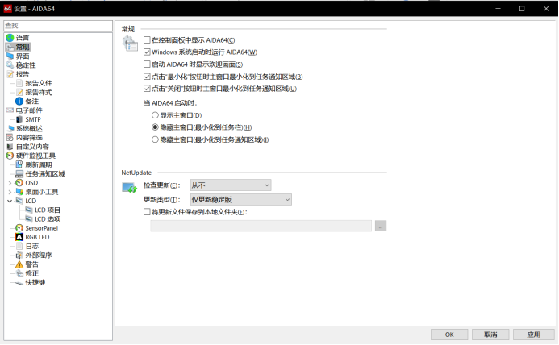Select 隐藏主窗口(最小化到任务栏) radio button
Viewport: 559px width, 345px height.
(x=155, y=127)
